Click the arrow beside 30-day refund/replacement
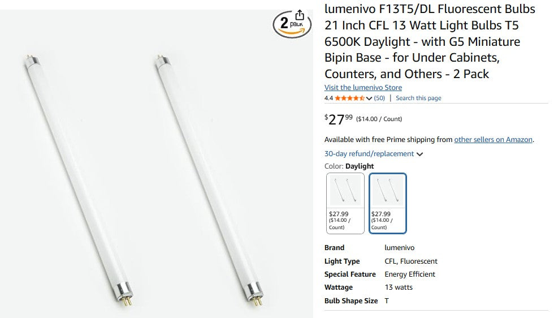The height and width of the screenshot is (318, 554). pos(419,154)
